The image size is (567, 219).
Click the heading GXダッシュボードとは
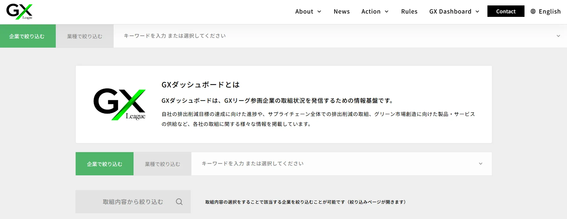pyautogui.click(x=200, y=85)
